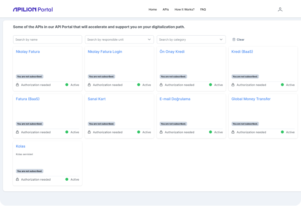301x206 pixels.
Task: Open How It Works? page
Action: tap(184, 9)
